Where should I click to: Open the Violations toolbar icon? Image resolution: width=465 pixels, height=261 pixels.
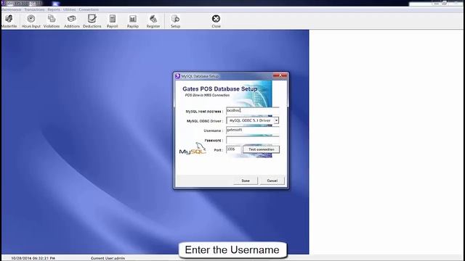[x=52, y=21]
